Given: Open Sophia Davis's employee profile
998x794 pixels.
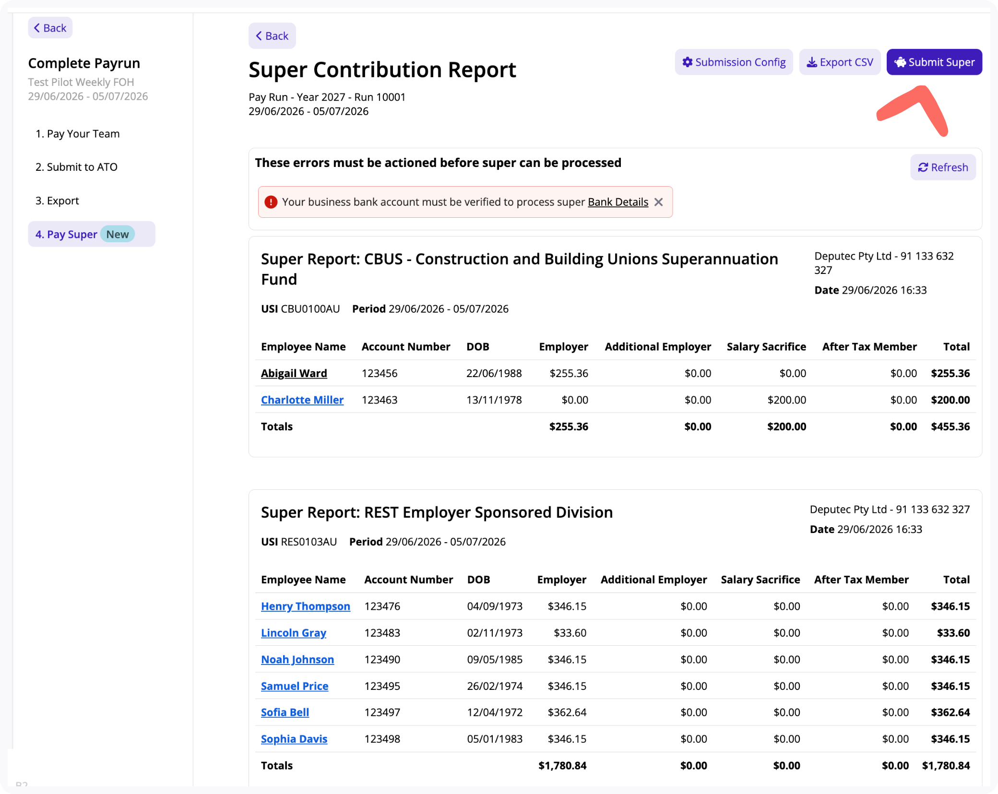Looking at the screenshot, I should coord(294,739).
